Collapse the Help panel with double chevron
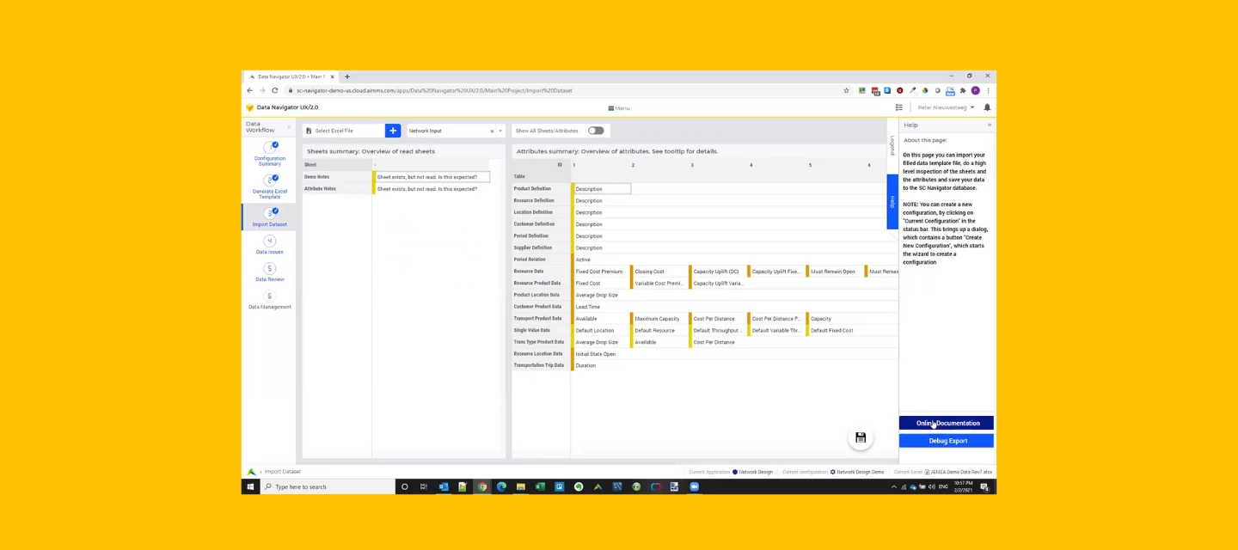Image resolution: width=1238 pixels, height=550 pixels. (x=989, y=125)
